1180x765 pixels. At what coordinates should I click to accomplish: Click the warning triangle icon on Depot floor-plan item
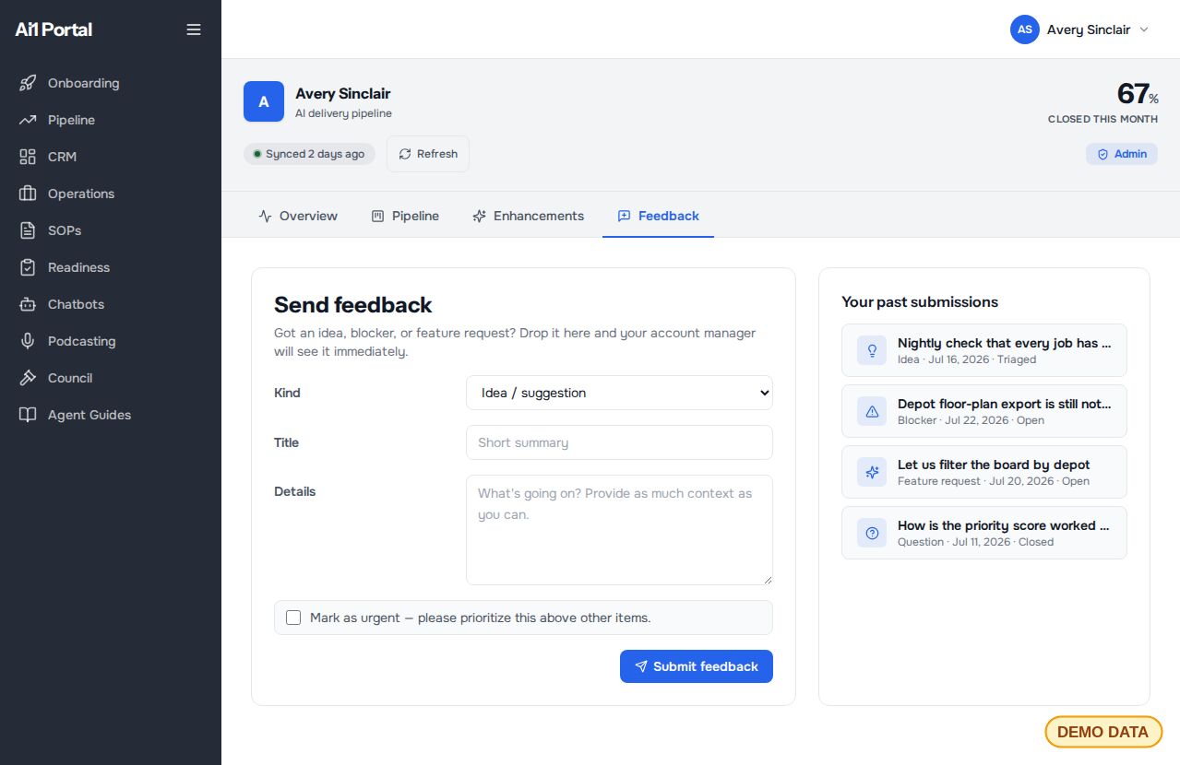[x=872, y=411]
